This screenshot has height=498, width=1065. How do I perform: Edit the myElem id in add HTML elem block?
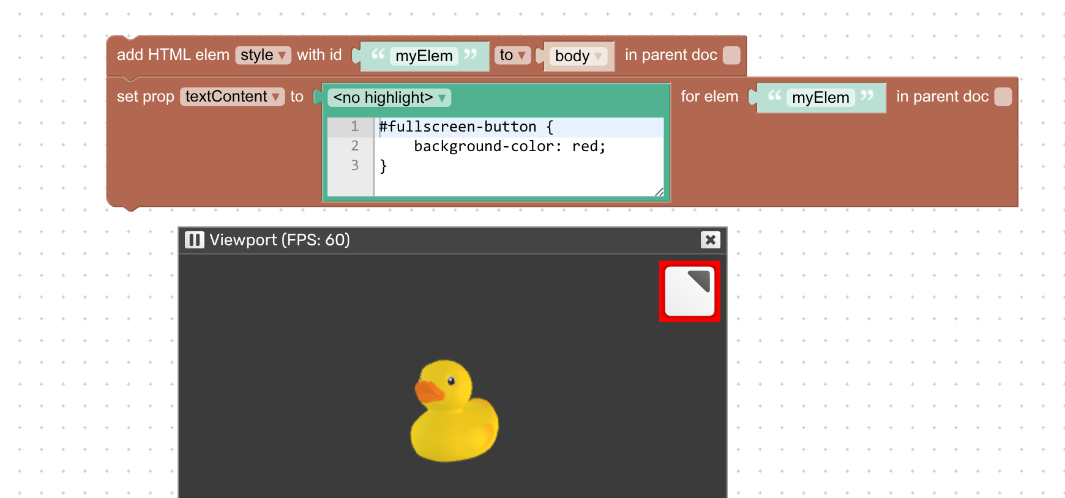tap(424, 56)
